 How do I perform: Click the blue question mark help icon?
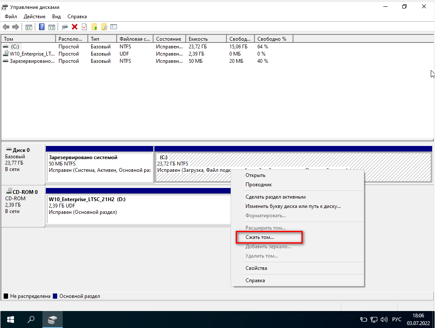pyautogui.click(x=42, y=27)
